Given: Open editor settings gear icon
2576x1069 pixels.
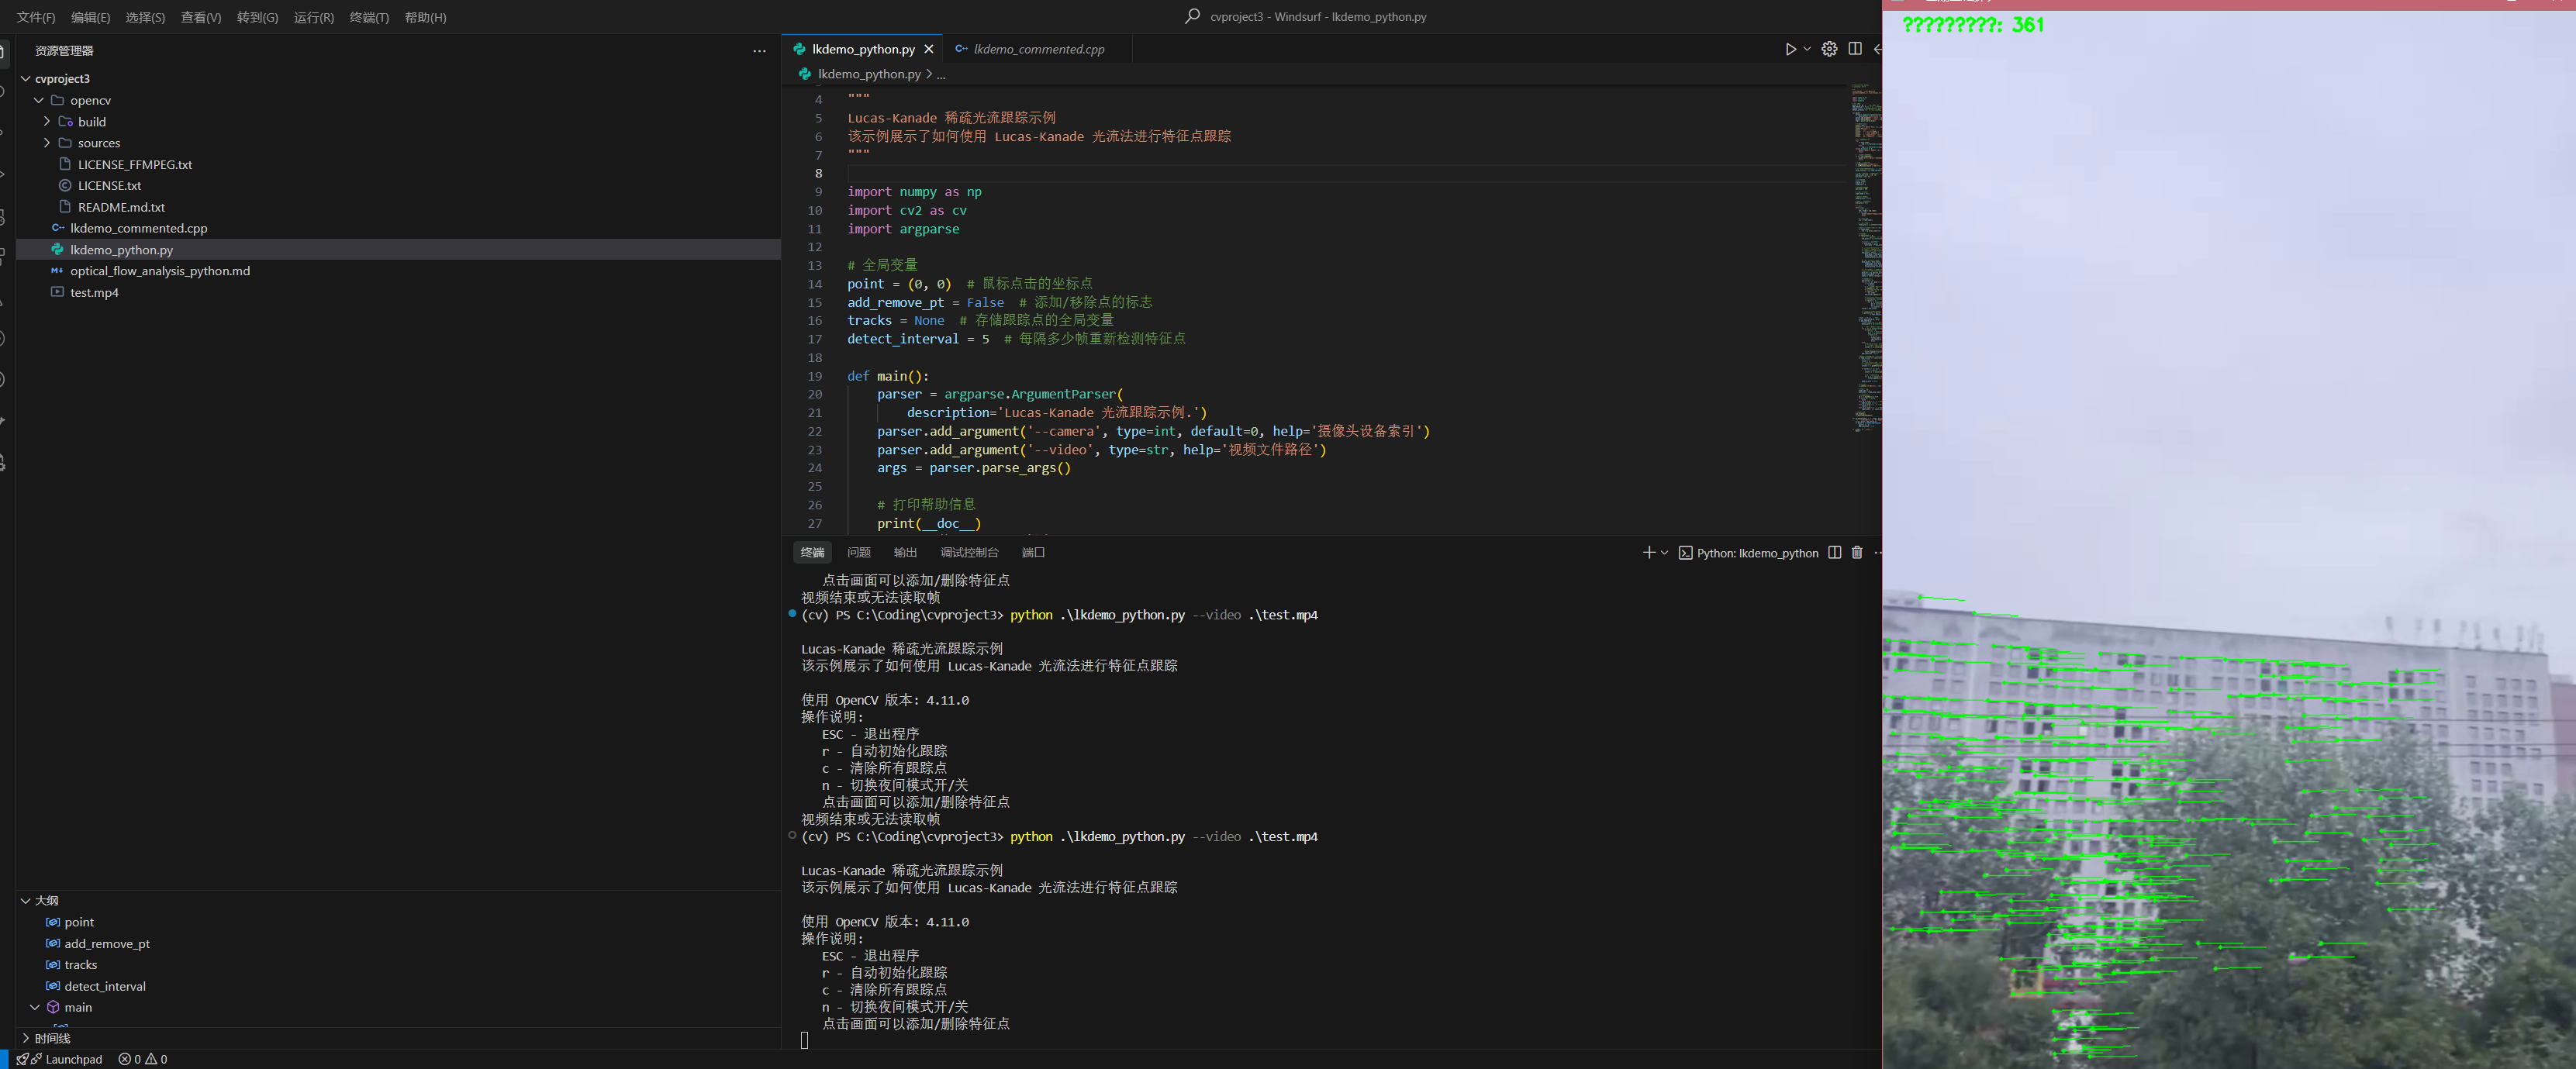Looking at the screenshot, I should [1829, 49].
